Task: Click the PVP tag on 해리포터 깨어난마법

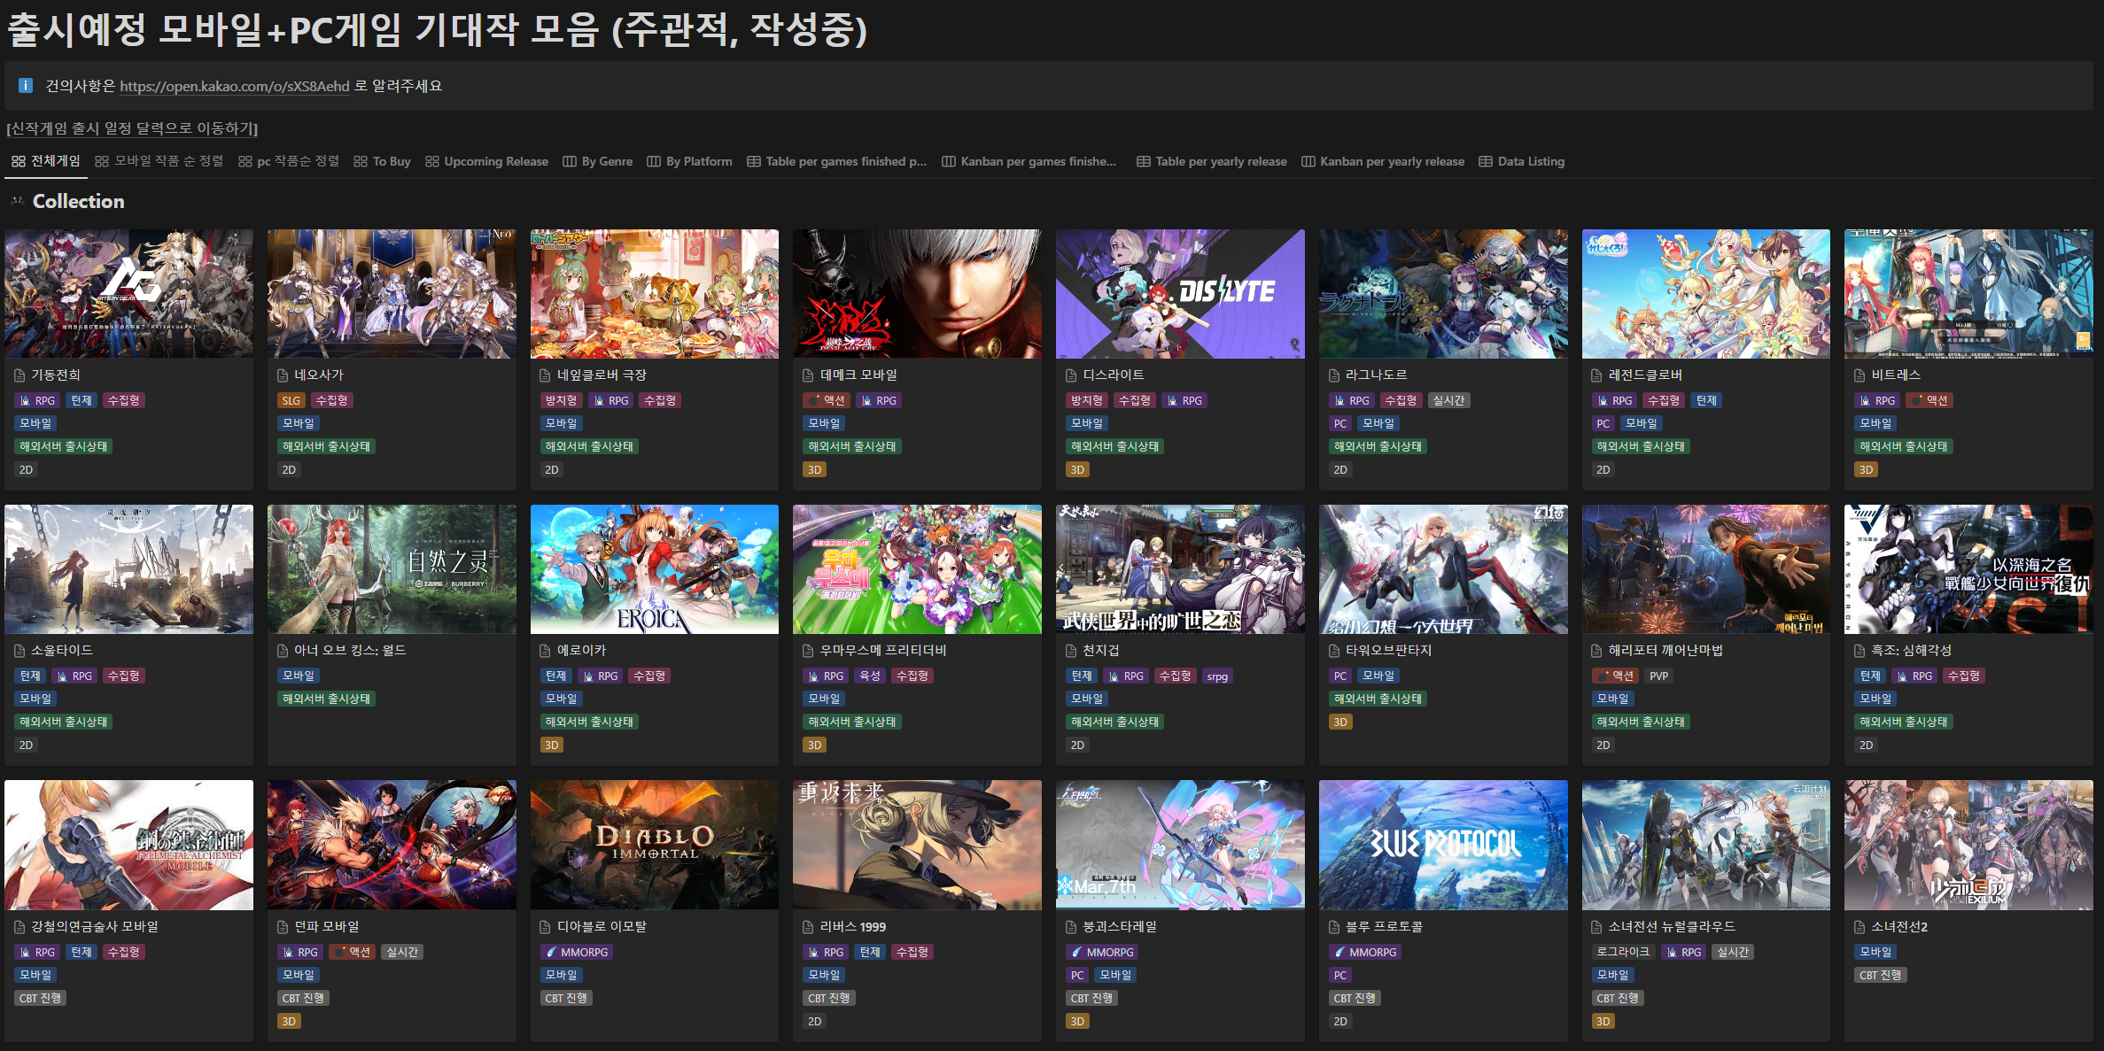Action: 1658,676
